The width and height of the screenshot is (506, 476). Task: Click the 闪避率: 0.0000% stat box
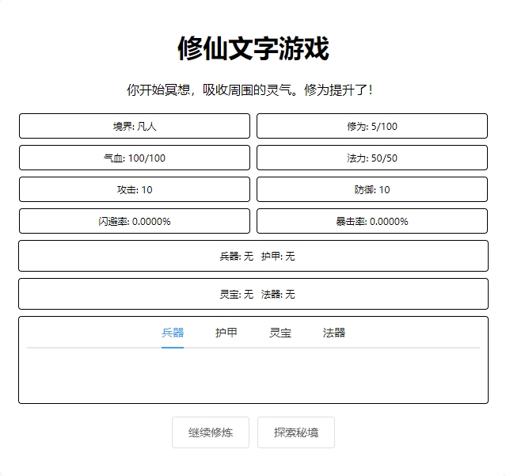(x=135, y=221)
